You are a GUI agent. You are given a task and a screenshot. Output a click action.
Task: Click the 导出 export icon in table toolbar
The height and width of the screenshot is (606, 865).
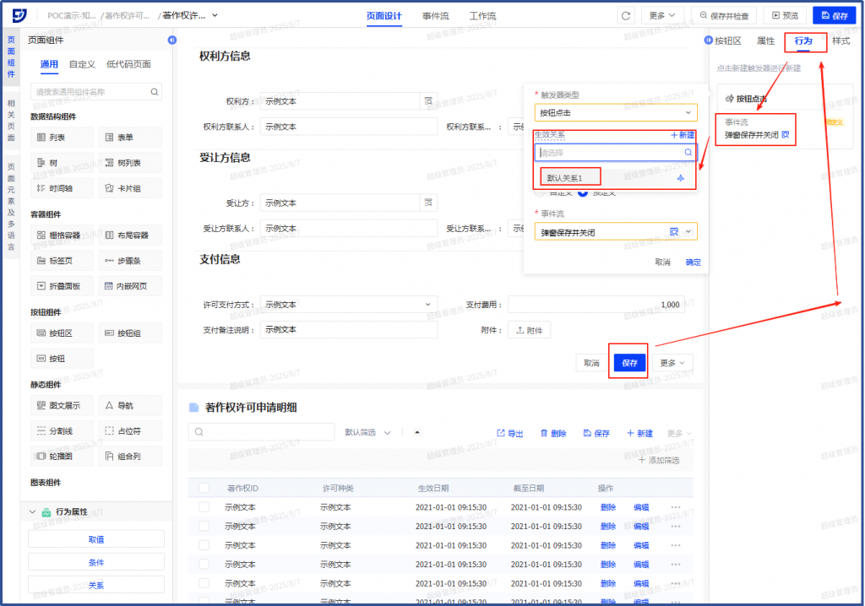click(x=501, y=433)
